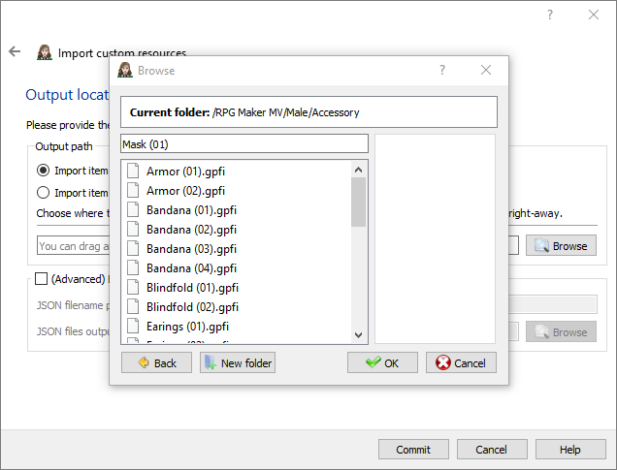Select Bandana (01).gpfi file
The image size is (617, 470).
[191, 210]
